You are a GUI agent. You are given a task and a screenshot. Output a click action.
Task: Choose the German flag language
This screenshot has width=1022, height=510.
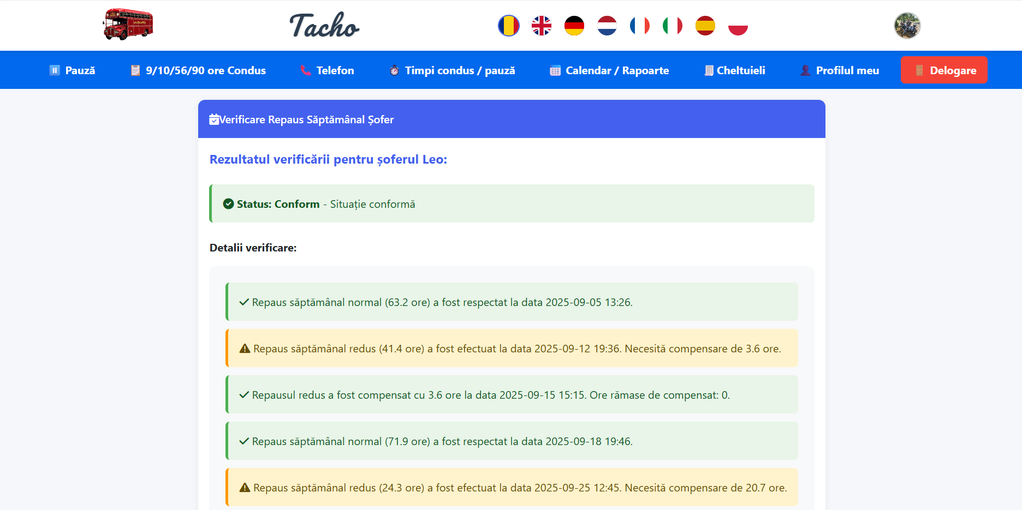click(x=574, y=26)
